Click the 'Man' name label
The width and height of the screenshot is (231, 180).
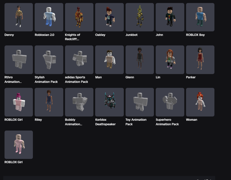pyautogui.click(x=99, y=77)
